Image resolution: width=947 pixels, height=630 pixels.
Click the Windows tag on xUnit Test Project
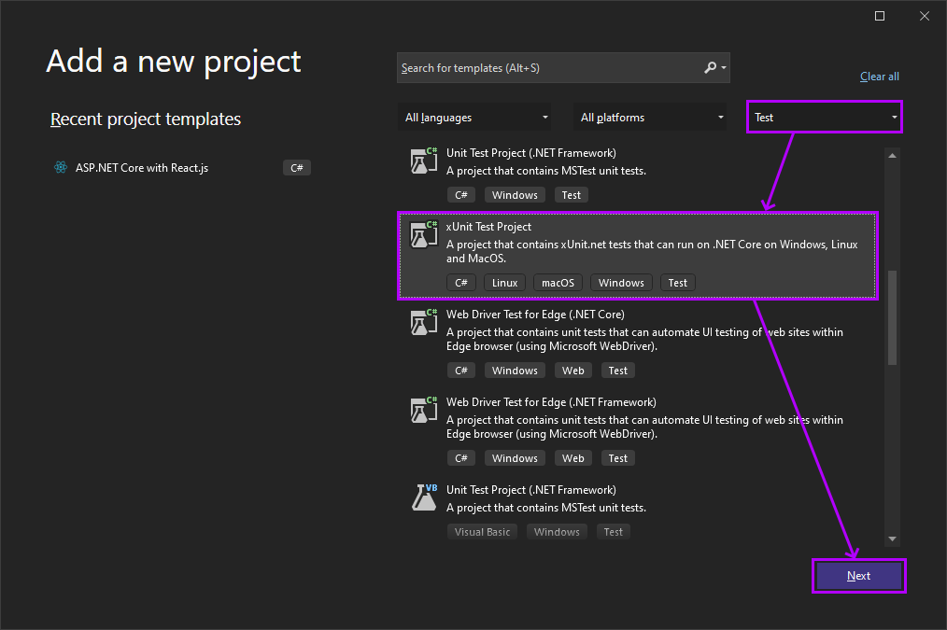[621, 283]
